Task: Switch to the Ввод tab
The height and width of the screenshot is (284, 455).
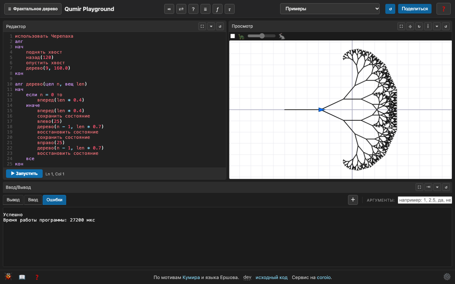Action: point(33,200)
